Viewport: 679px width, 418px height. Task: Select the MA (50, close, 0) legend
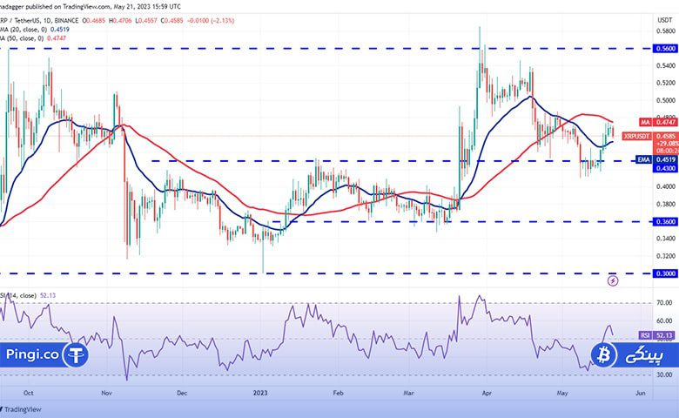click(x=33, y=38)
